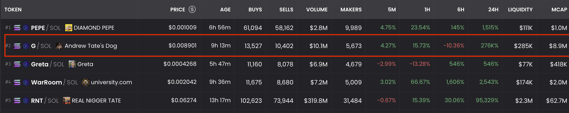
Task: Click the REAL NIGGER TATE token image
Action: tap(67, 100)
